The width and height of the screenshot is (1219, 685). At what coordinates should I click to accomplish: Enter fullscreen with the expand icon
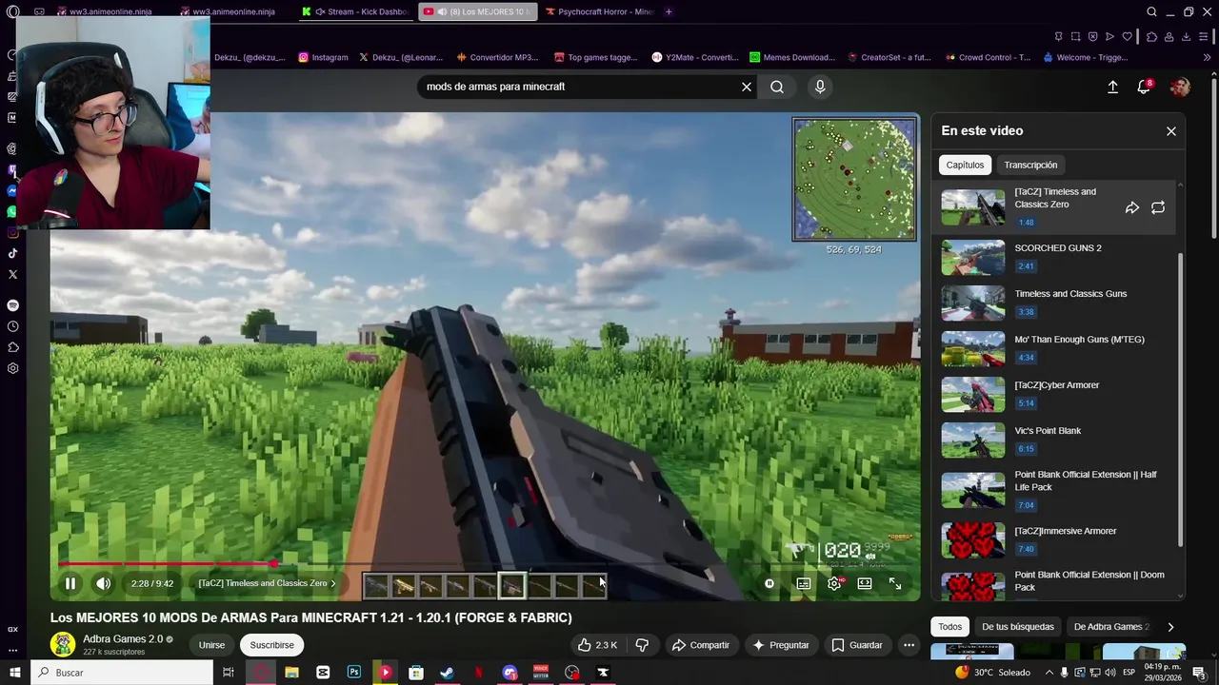tap(895, 583)
